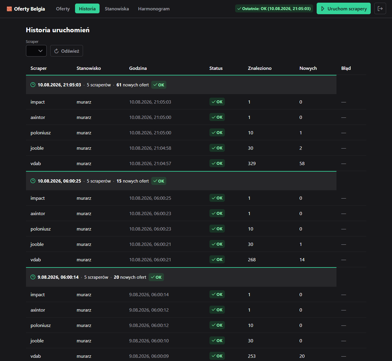Click the axintor scraper name at 21:05:00
Image resolution: width=392 pixels, height=361 pixels.
pyautogui.click(x=38, y=117)
